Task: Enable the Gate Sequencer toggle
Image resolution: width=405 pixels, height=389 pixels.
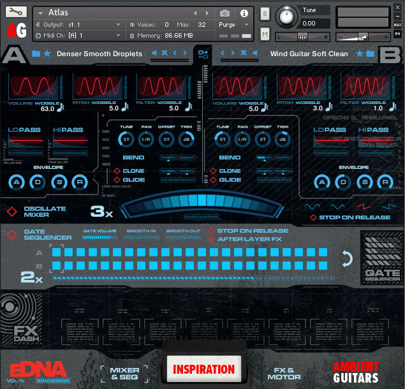Action: pos(11,234)
